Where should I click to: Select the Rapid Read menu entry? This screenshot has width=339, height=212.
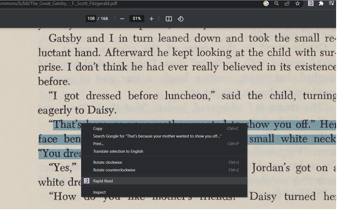164,181
